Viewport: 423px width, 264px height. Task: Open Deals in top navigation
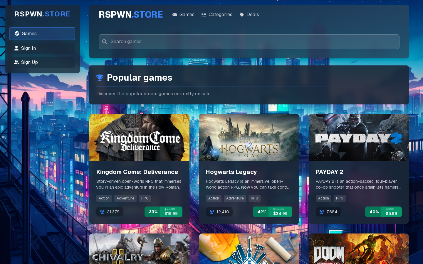pos(249,15)
